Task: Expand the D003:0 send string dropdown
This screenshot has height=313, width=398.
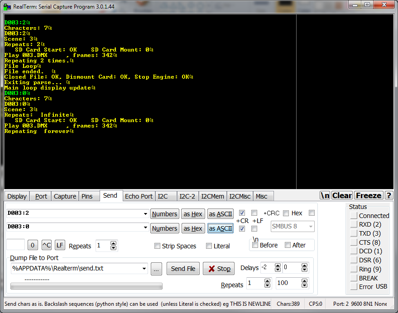Action: 145,227
